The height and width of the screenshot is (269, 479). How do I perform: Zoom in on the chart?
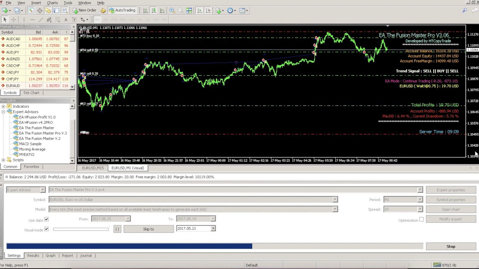click(172, 10)
